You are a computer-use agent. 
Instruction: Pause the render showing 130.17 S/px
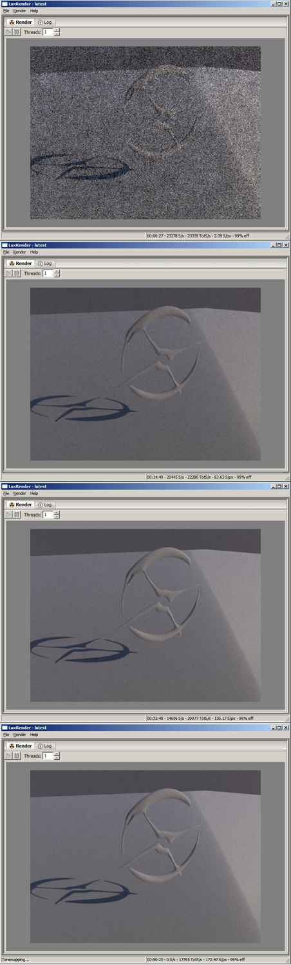(17, 515)
